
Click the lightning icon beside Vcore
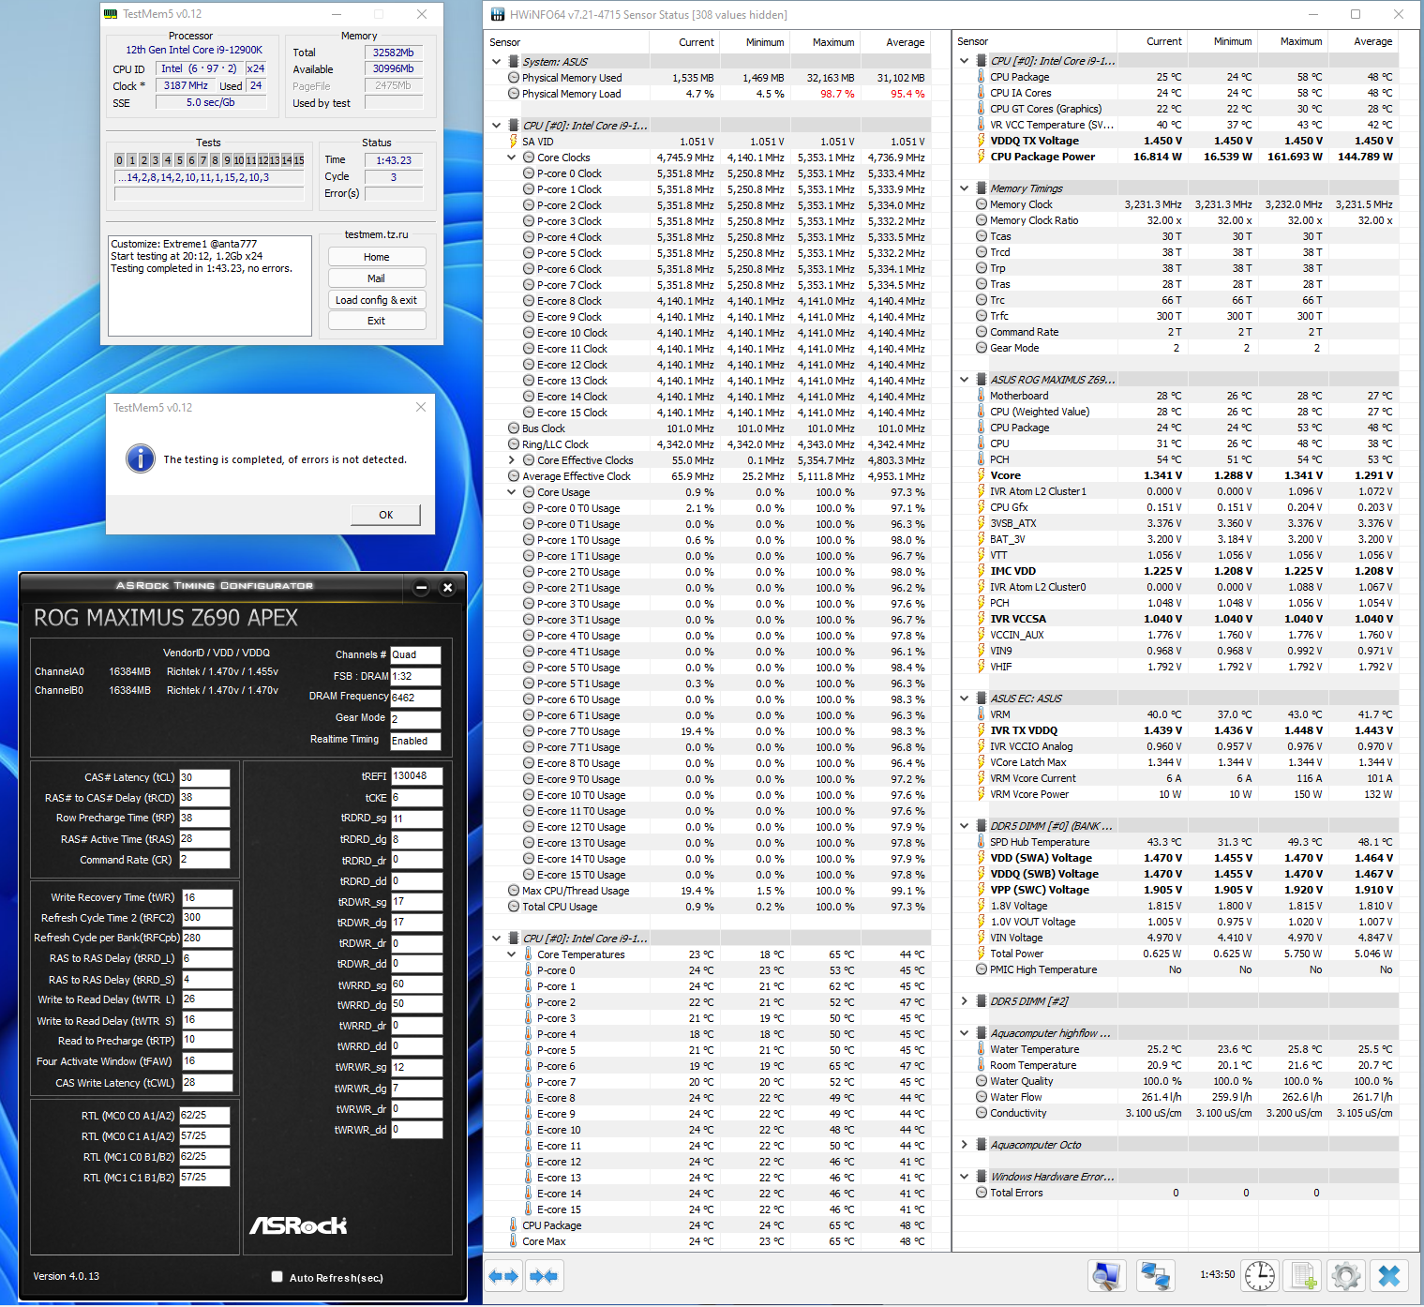982,475
